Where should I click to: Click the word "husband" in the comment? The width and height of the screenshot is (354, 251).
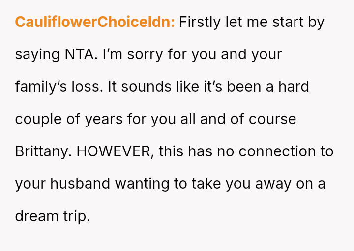tap(80, 183)
